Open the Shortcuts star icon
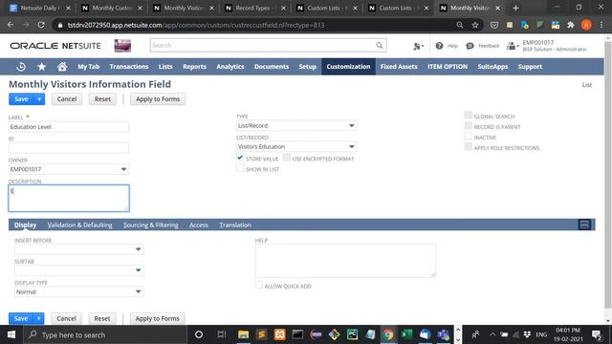Viewport: 612px width, 344px height. tap(41, 67)
